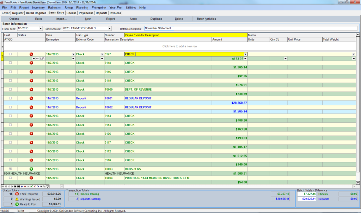Click the Duplicate button
The width and height of the screenshot is (361, 213).
(x=156, y=19)
